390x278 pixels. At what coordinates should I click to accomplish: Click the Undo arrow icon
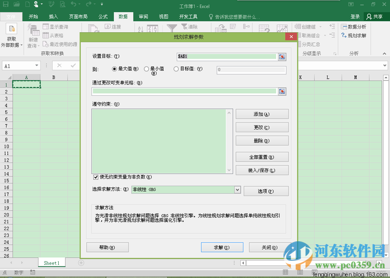[x=74, y=4]
